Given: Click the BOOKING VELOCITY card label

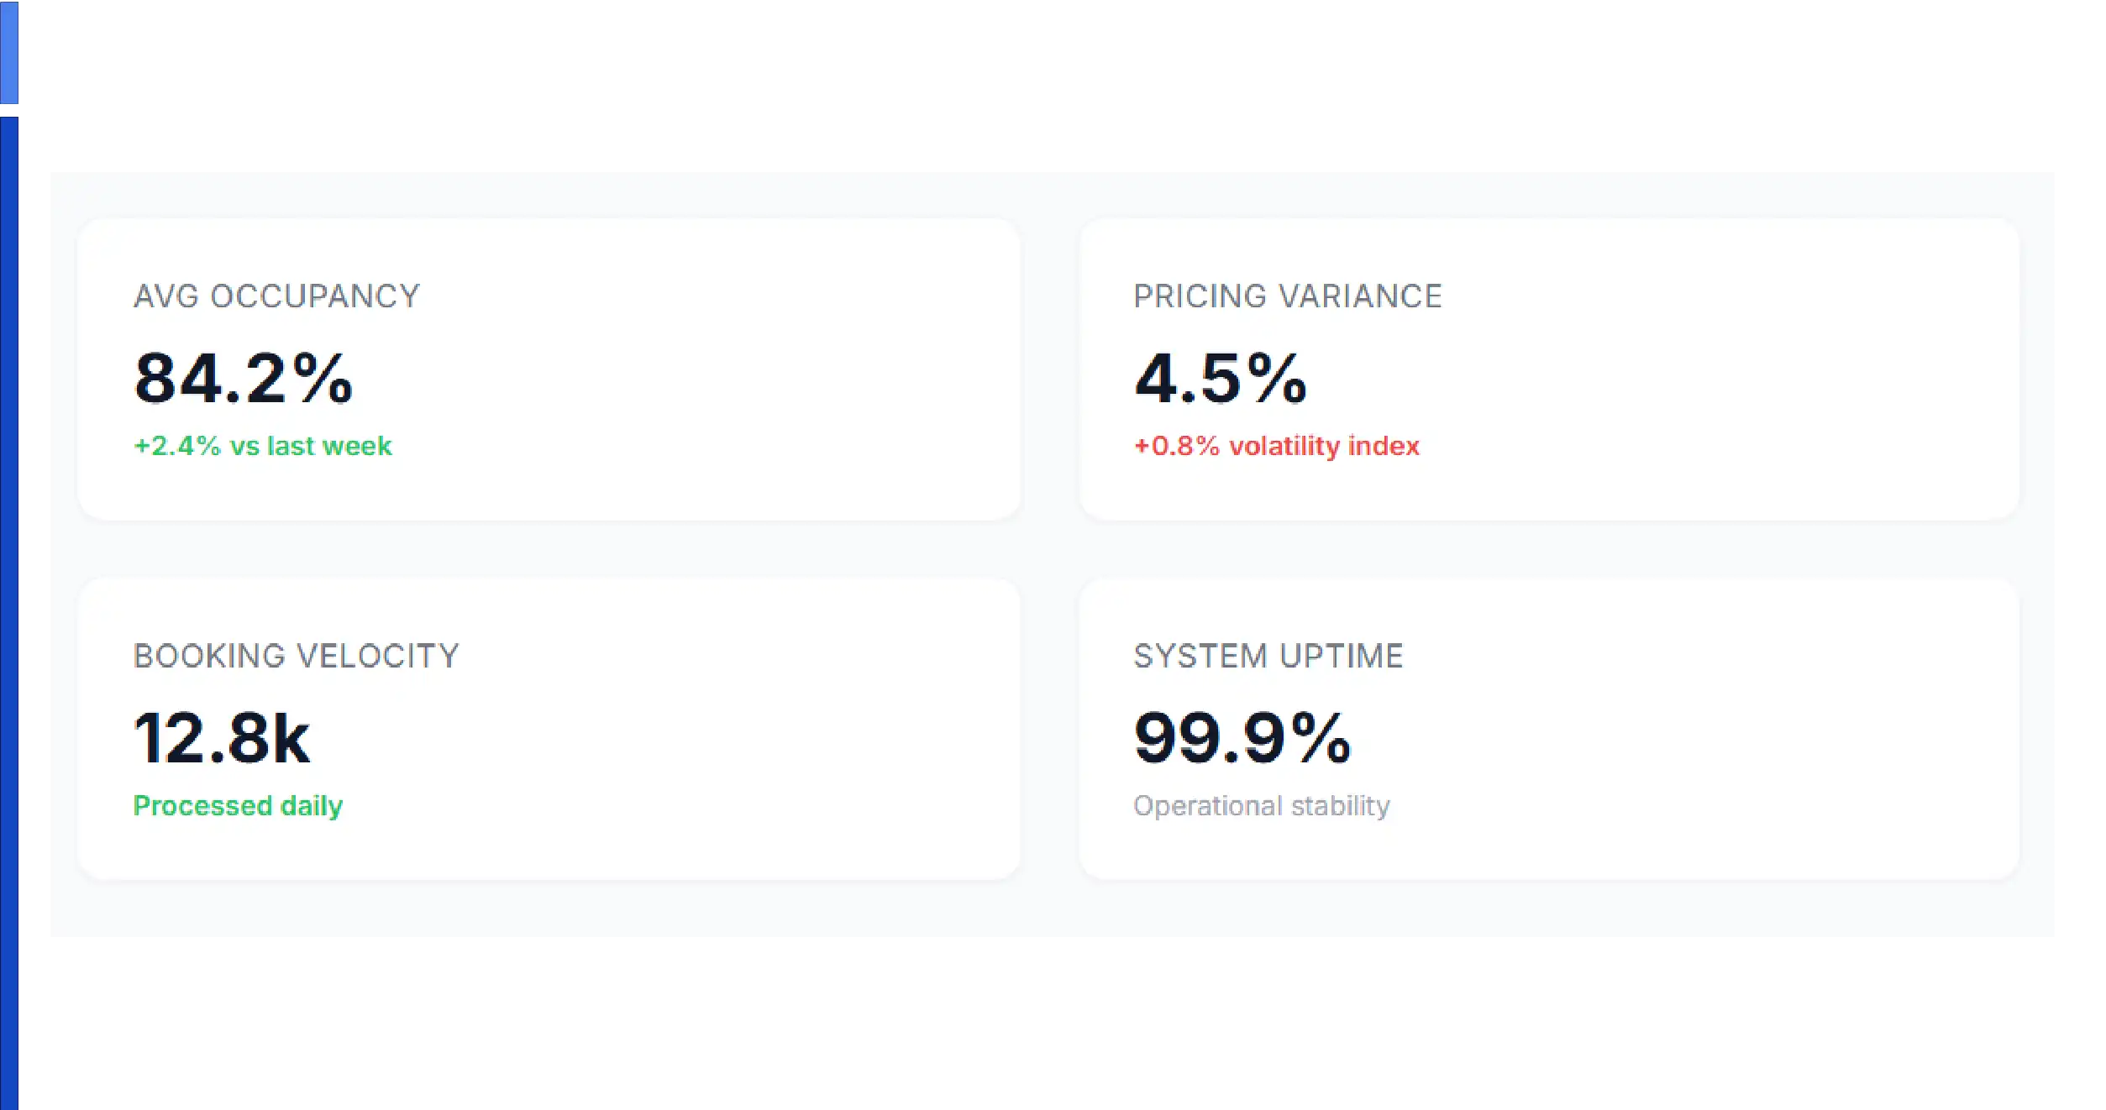Looking at the screenshot, I should click(x=297, y=656).
